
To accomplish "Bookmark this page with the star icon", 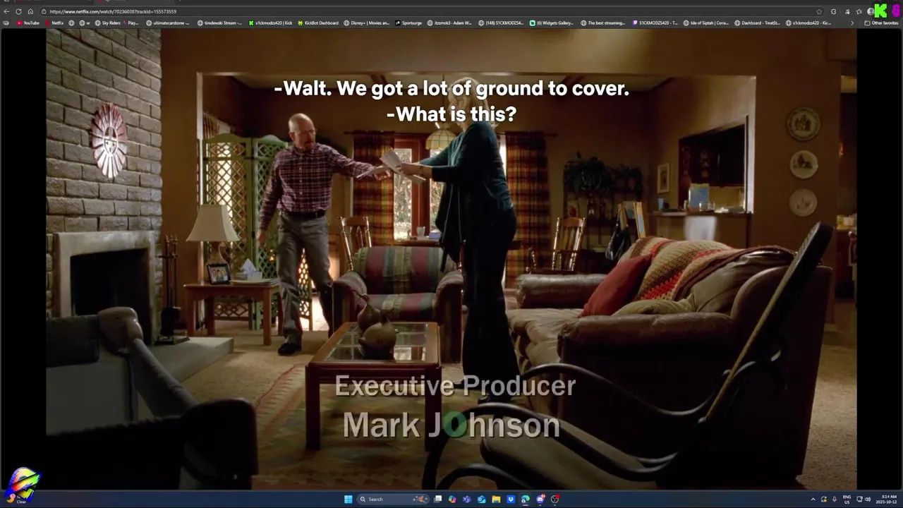I will (819, 11).
